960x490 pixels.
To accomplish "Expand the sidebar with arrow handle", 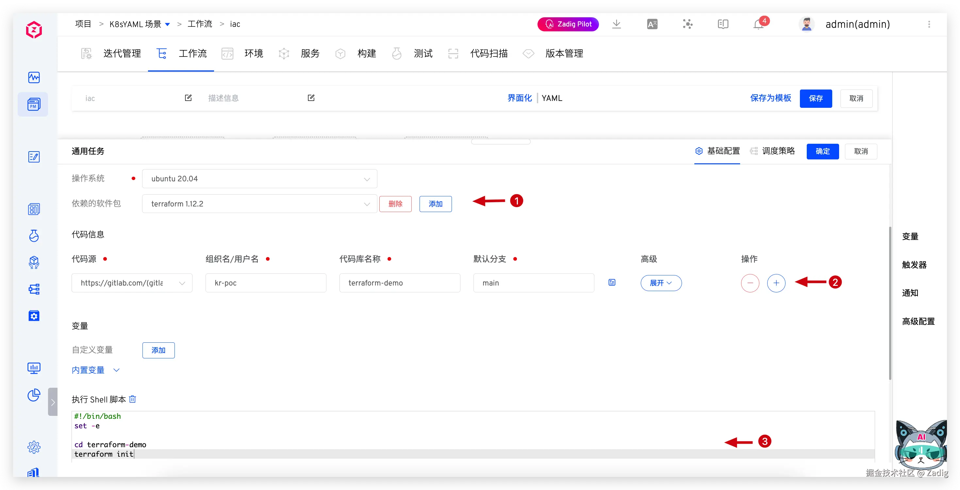I will pos(53,402).
